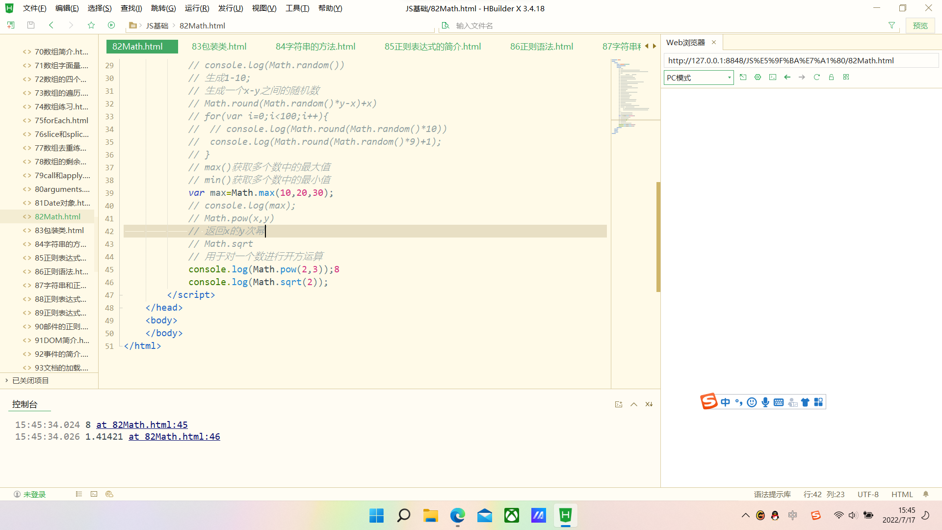
Task: Create a new file in HBuilder X
Action: coord(10,25)
